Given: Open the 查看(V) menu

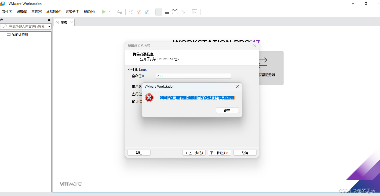Looking at the screenshot, I should (x=37, y=12).
